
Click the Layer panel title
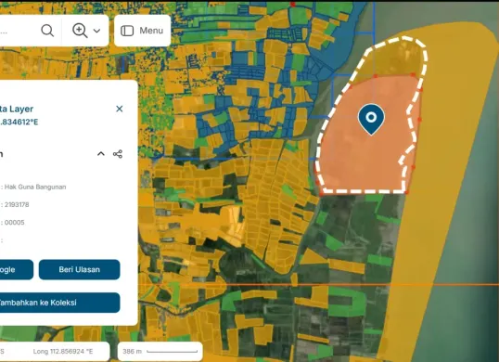click(17, 109)
